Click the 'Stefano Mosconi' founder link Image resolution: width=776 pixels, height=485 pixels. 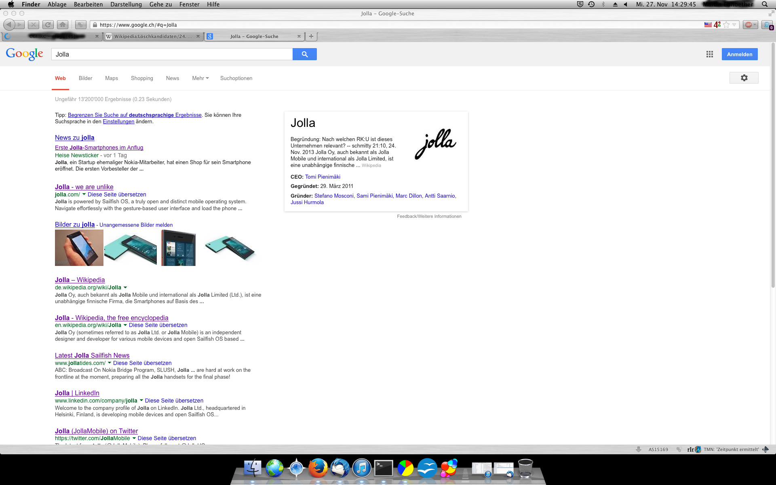tap(334, 196)
